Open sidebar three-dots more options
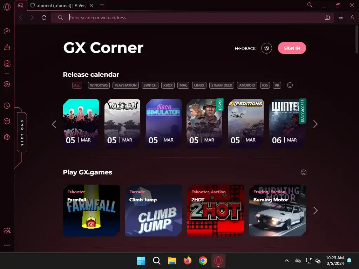This screenshot has height=269, width=359. (7, 245)
